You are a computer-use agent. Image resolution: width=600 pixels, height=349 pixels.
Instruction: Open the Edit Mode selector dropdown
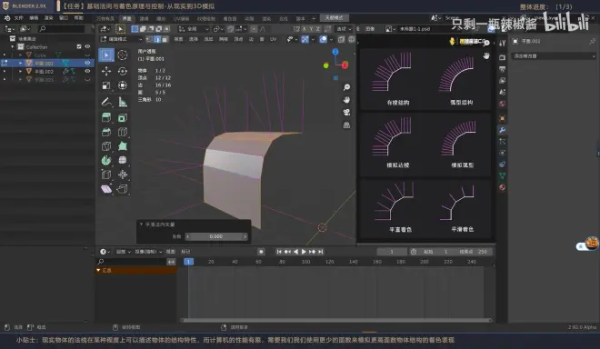point(121,39)
